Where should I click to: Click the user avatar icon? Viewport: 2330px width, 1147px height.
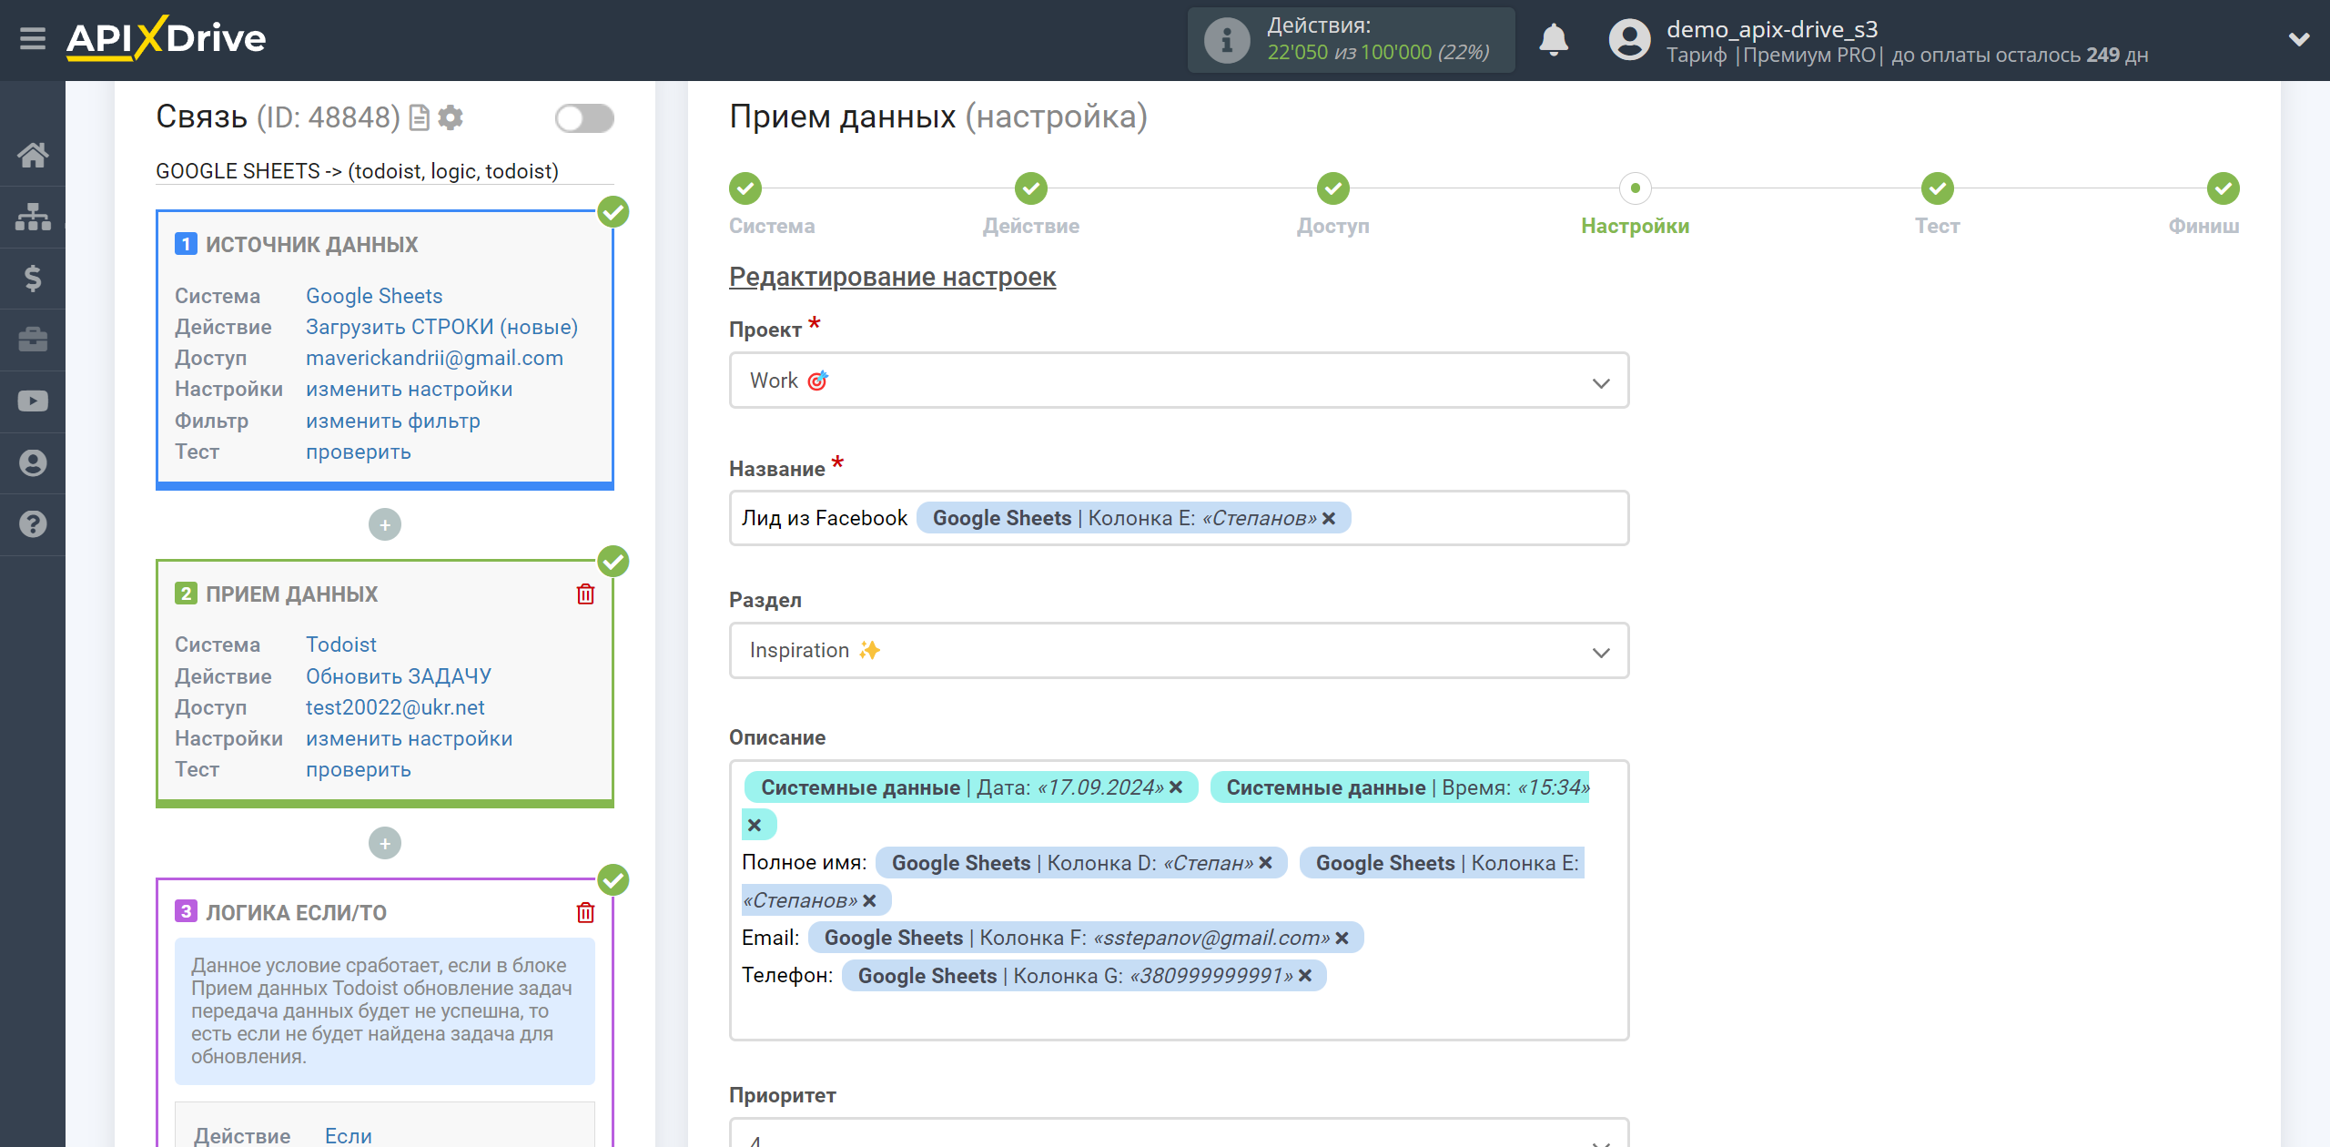[1629, 40]
